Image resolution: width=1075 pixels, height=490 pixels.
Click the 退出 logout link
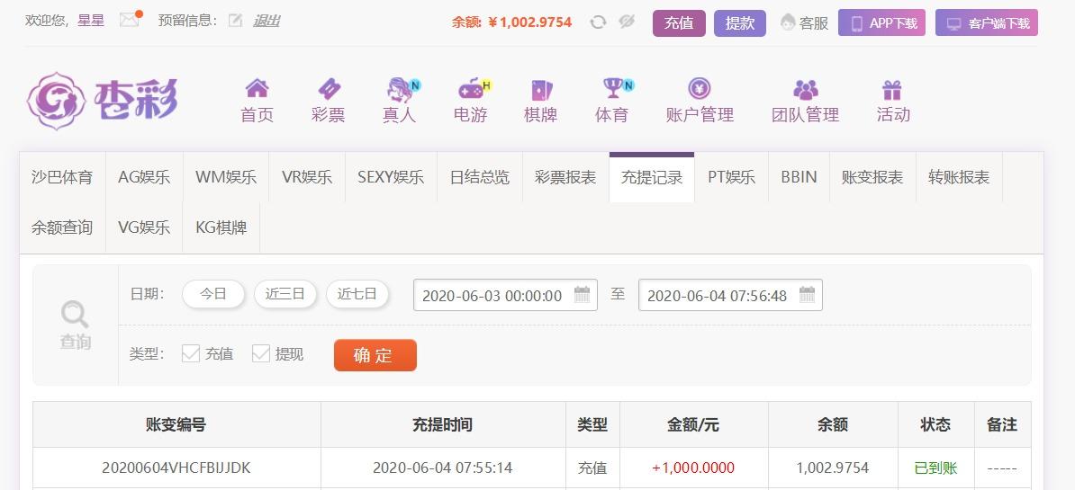click(x=266, y=21)
